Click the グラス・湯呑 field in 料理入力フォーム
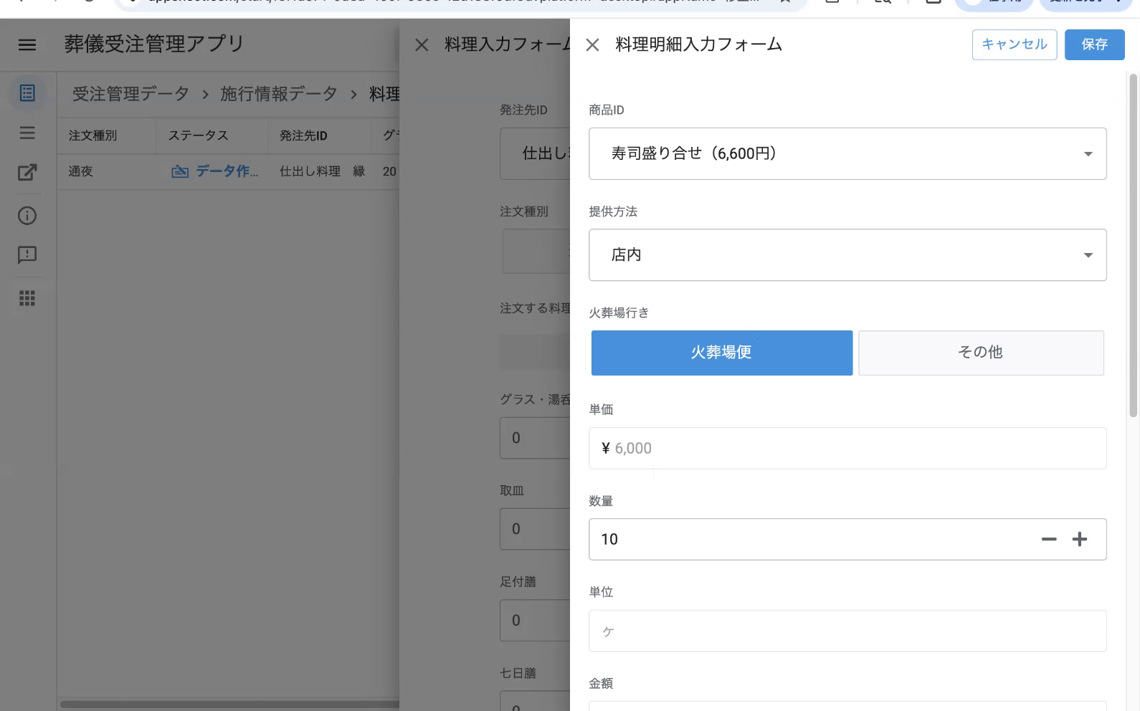The height and width of the screenshot is (711, 1140). pos(535,438)
